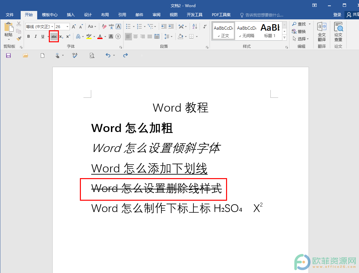Show or hide paragraph marks
The image size is (359, 273).
tap(205, 26)
